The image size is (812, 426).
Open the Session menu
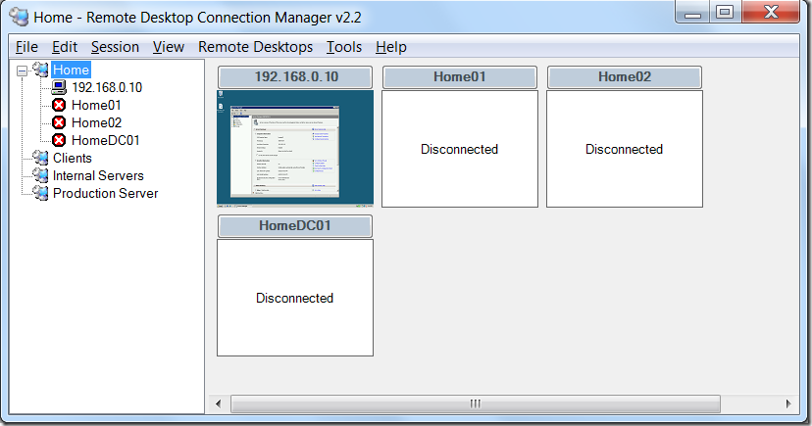click(x=115, y=47)
